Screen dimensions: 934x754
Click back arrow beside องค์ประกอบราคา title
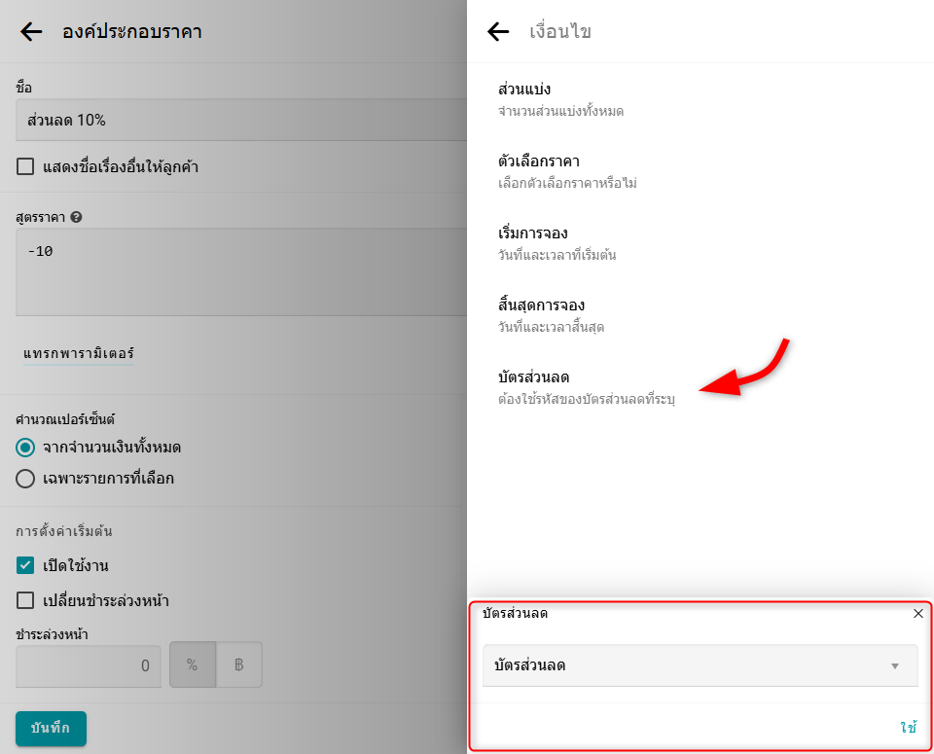pyautogui.click(x=31, y=32)
